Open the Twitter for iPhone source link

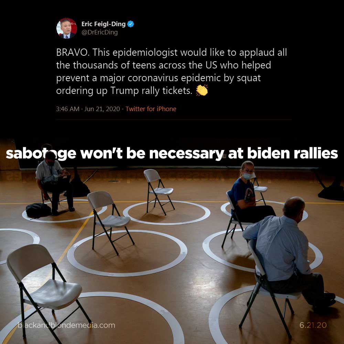pos(151,109)
